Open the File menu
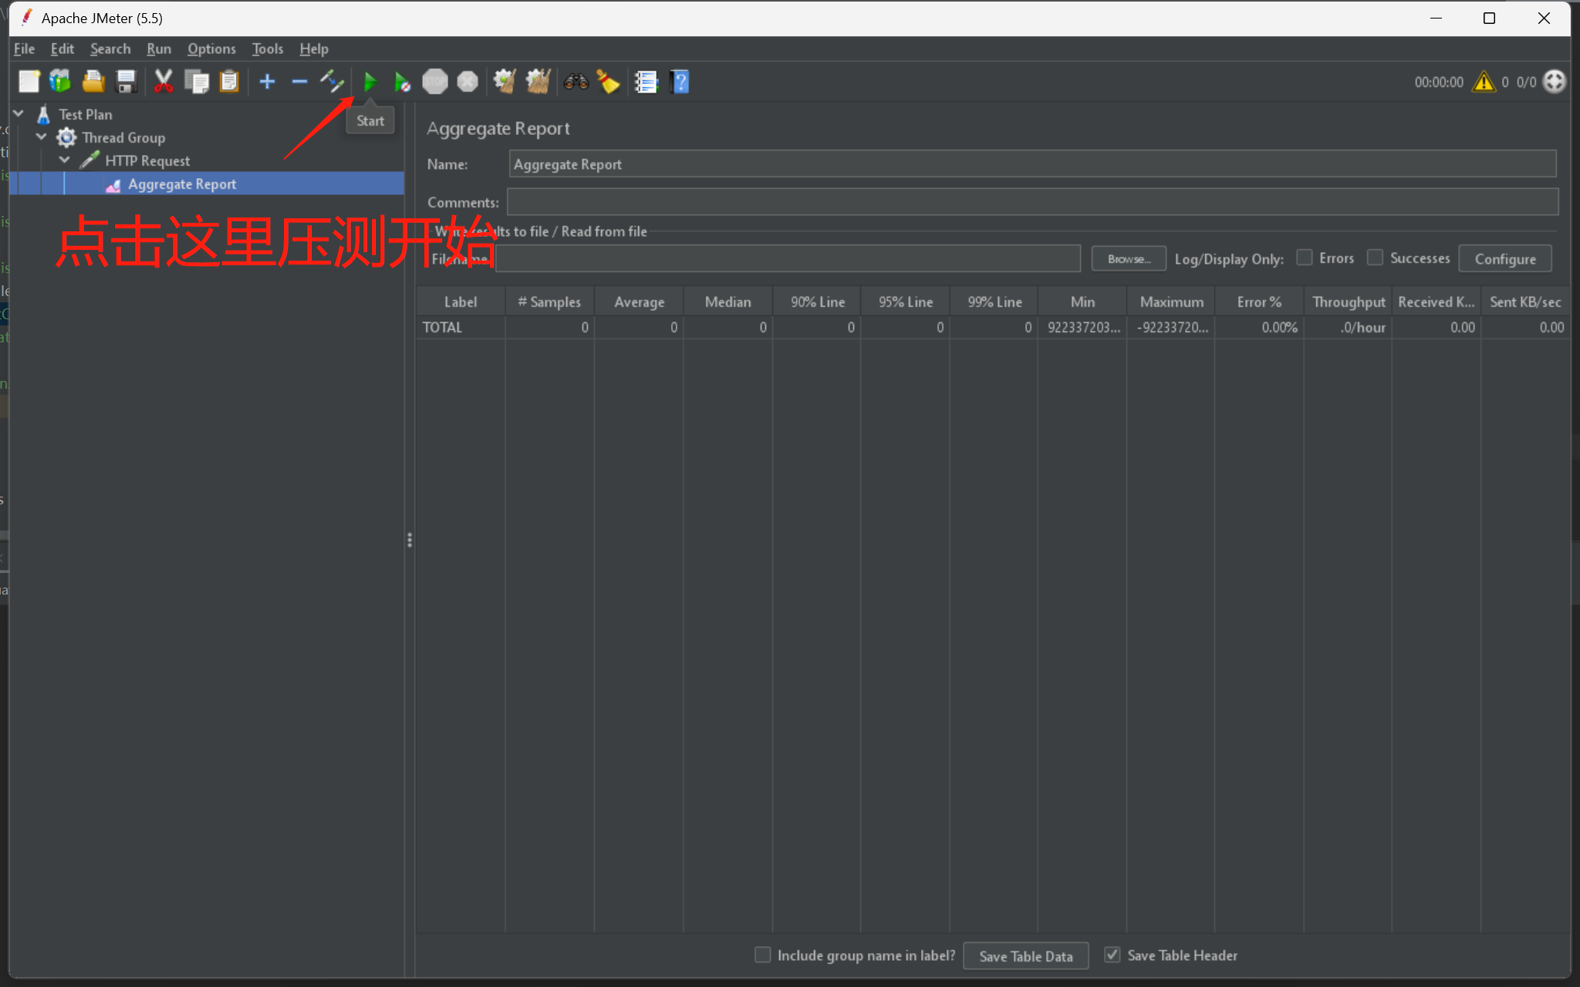This screenshot has height=987, width=1580. point(24,49)
